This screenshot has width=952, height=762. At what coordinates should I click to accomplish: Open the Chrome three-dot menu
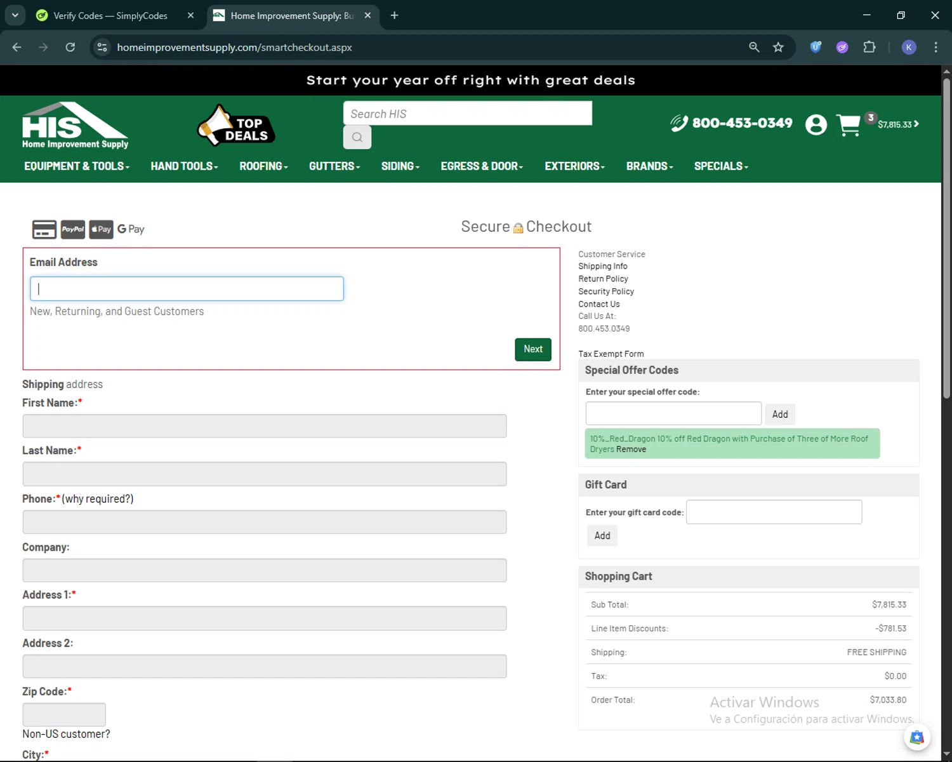tap(935, 47)
